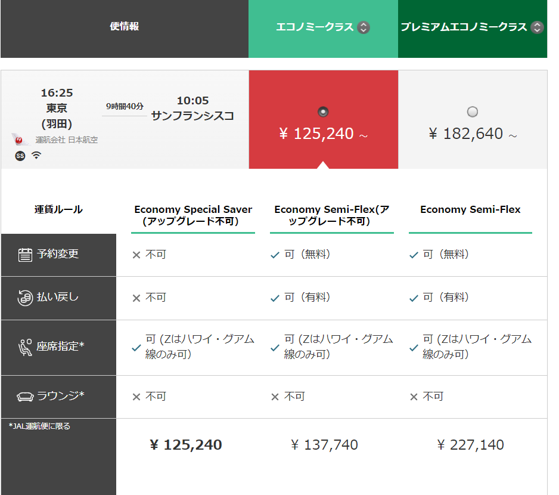Click the 座席指定 seat icon
559x495 pixels.
[25, 347]
